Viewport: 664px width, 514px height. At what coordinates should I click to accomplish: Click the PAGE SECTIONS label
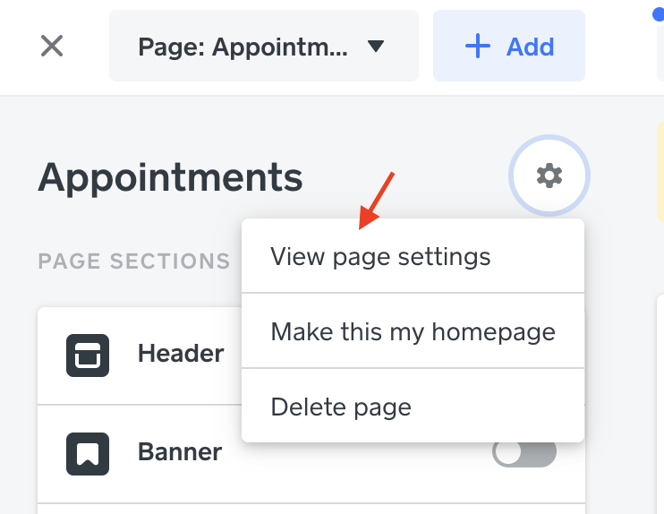click(134, 261)
